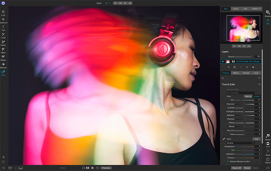The image size is (271, 171).
Task: Select the Text tool
Action: (3, 28)
